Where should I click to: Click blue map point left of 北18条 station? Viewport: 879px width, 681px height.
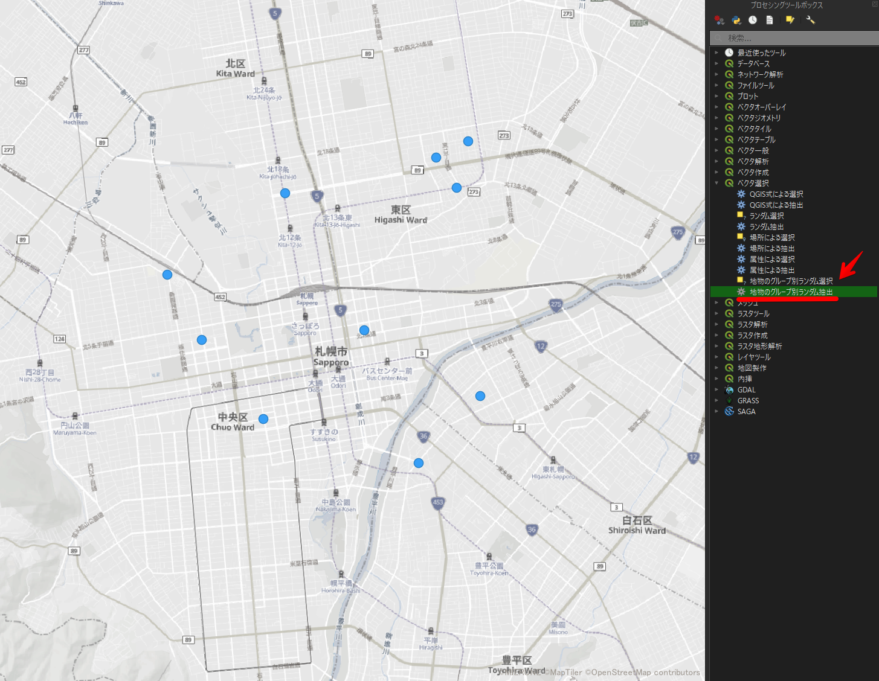pyautogui.click(x=285, y=193)
